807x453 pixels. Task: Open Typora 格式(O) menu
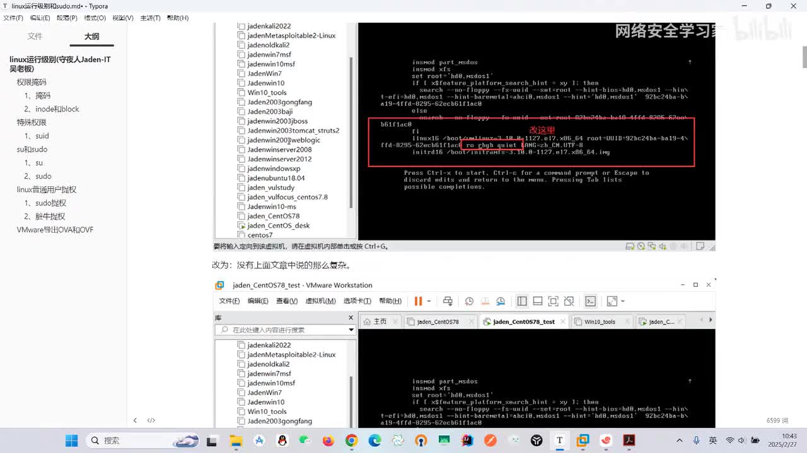click(x=95, y=18)
